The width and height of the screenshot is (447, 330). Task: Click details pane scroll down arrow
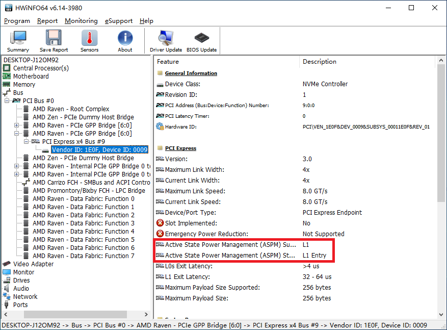[441, 315]
